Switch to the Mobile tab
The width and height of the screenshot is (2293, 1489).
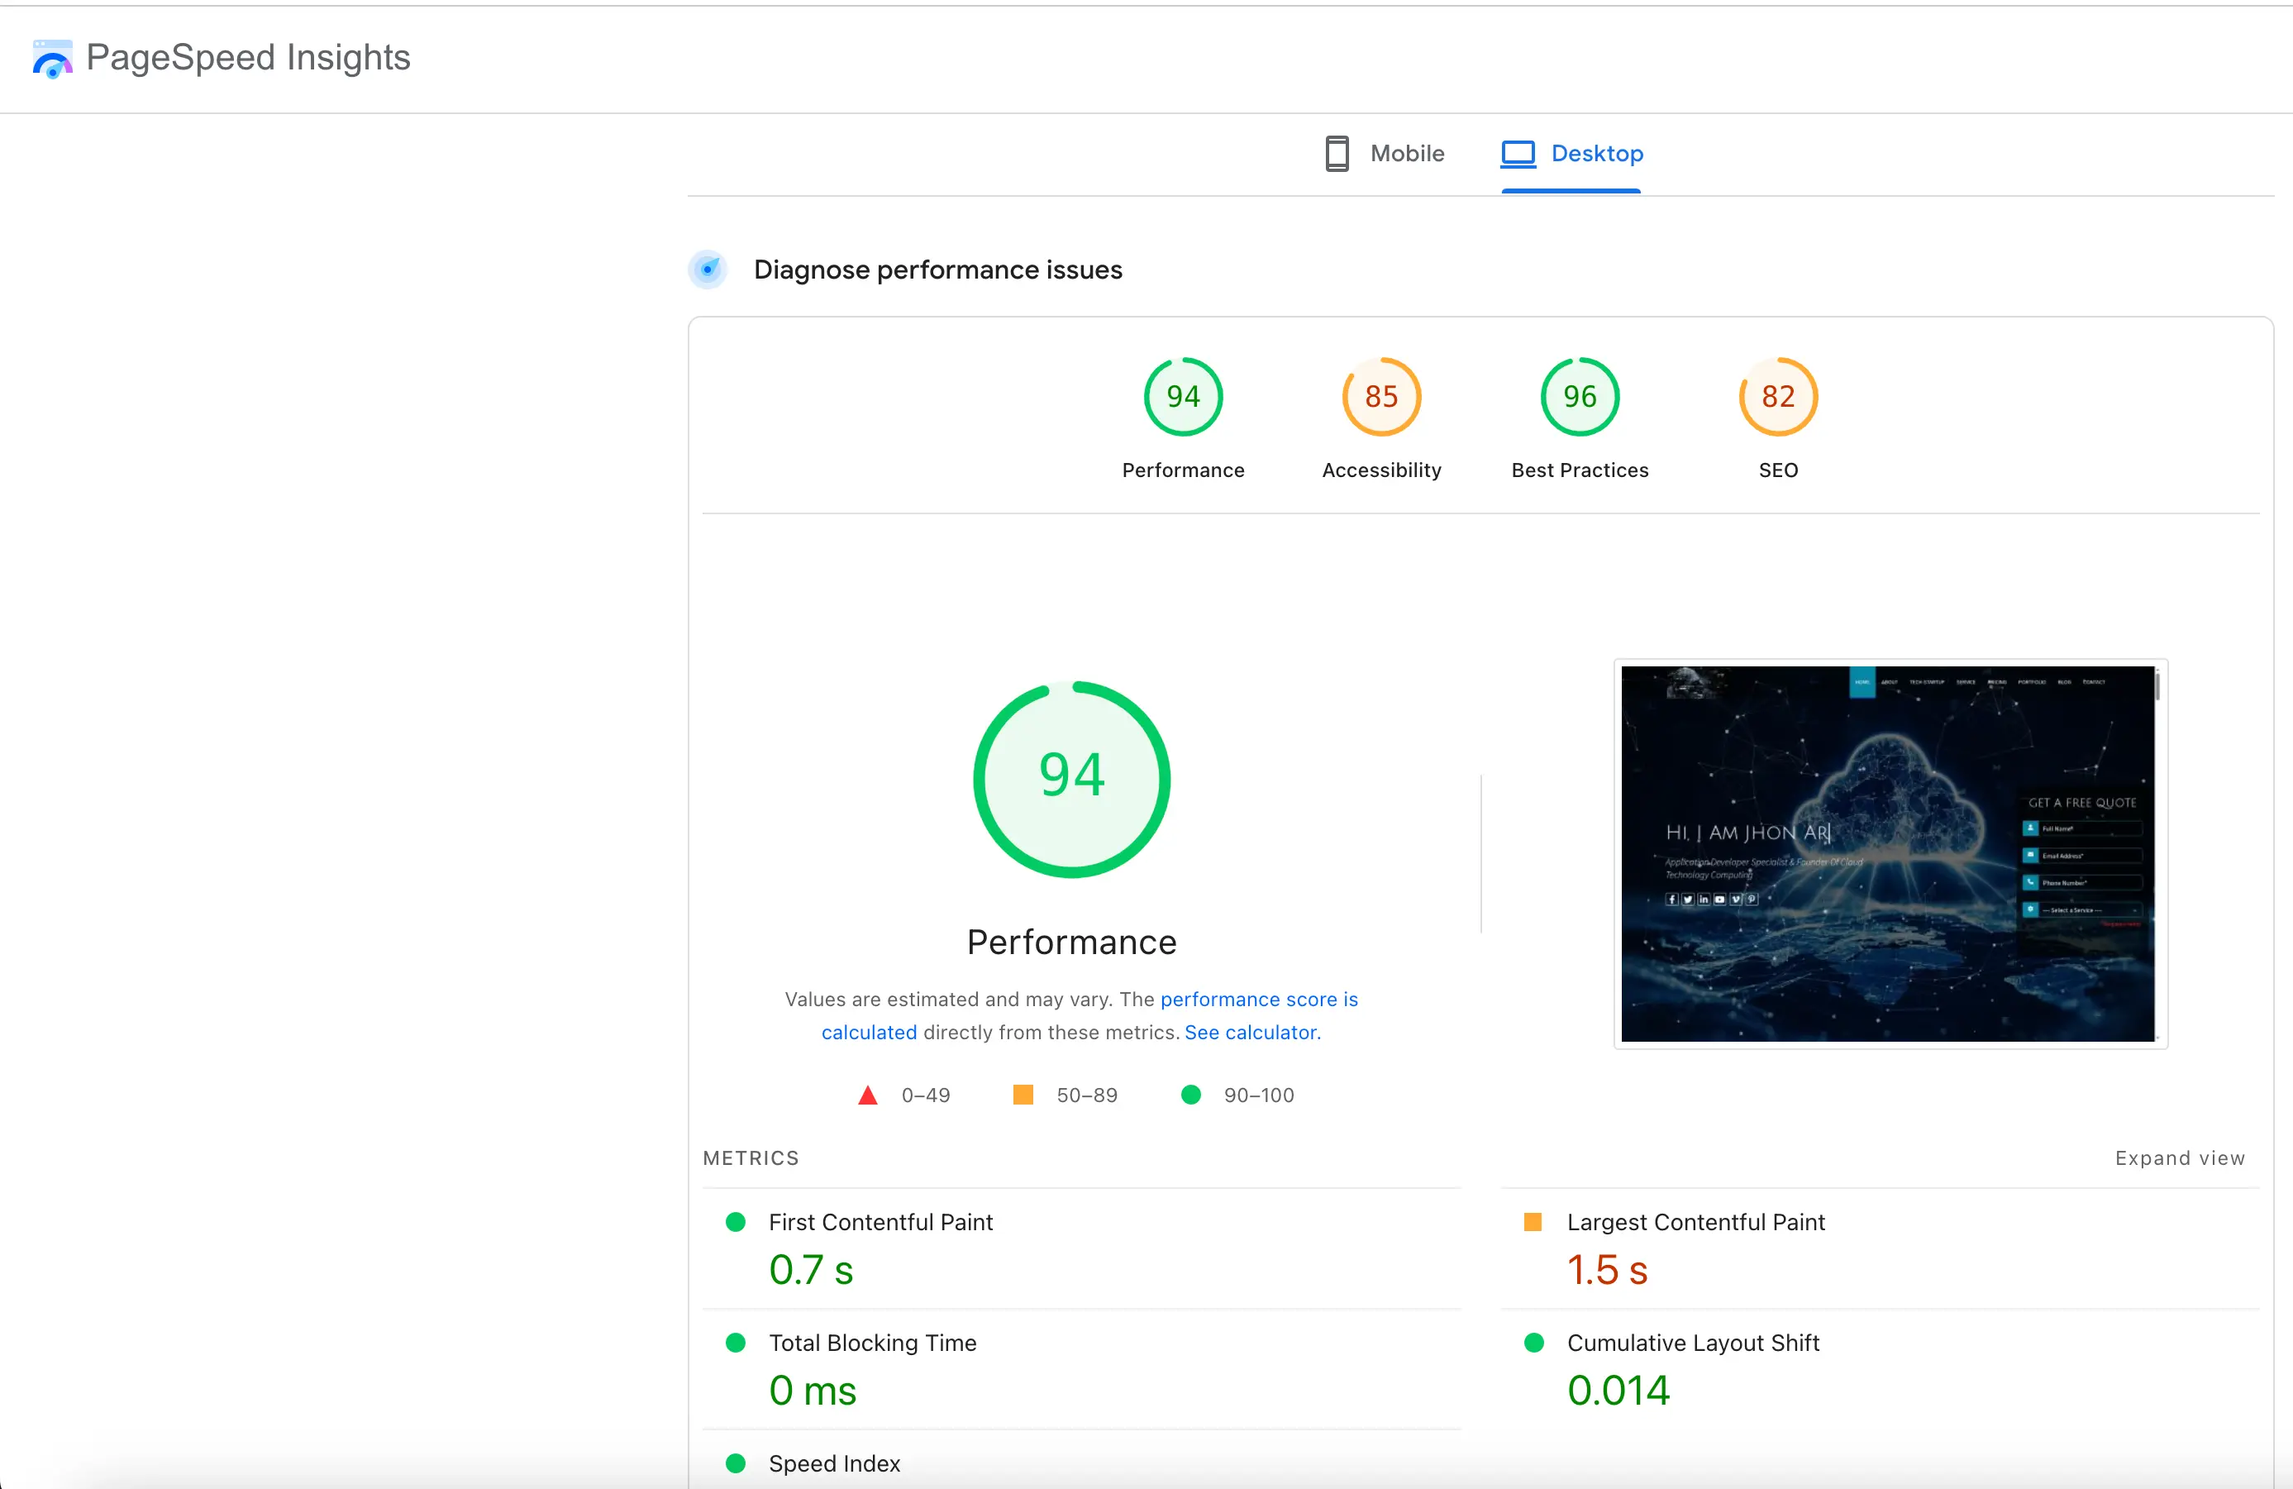[1406, 153]
